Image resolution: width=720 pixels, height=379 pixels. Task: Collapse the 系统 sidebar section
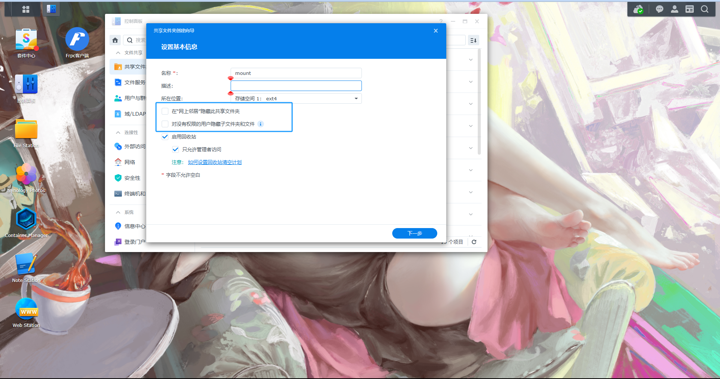tap(118, 212)
